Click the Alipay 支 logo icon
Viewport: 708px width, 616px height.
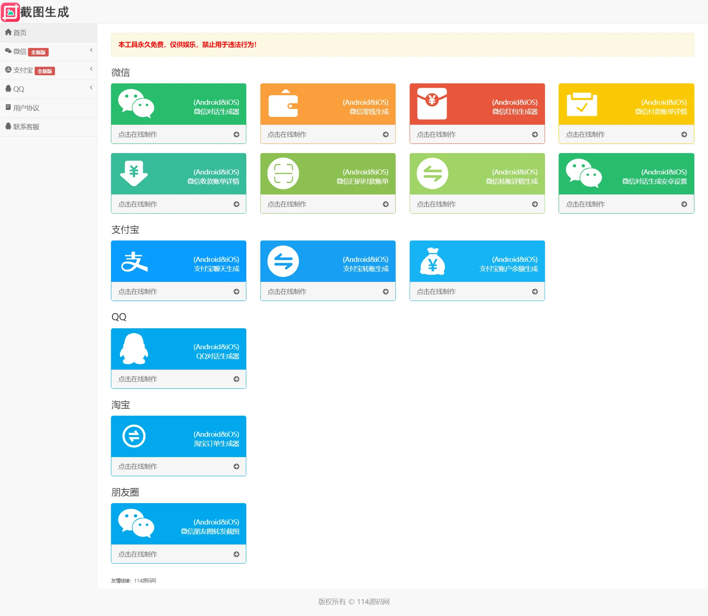134,262
